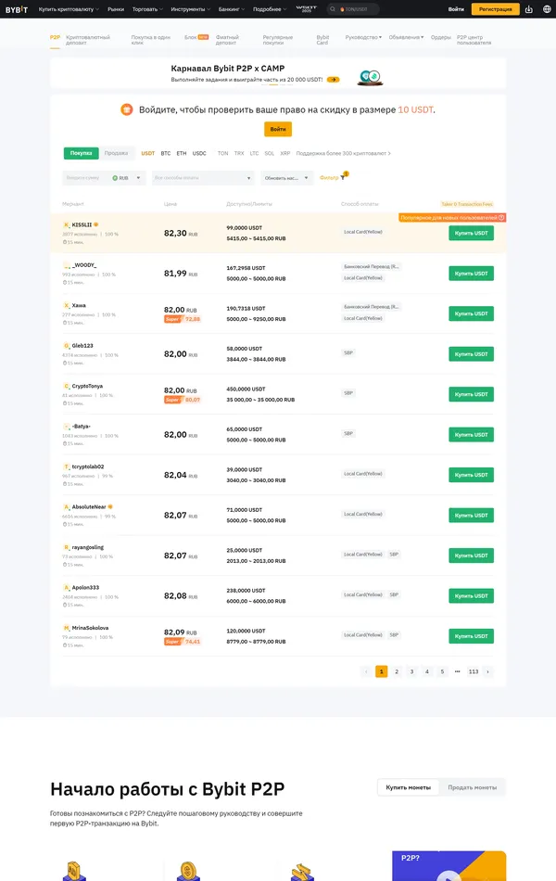Select Продать монеты guide toggle
Screen dimensions: 556x881
473,787
